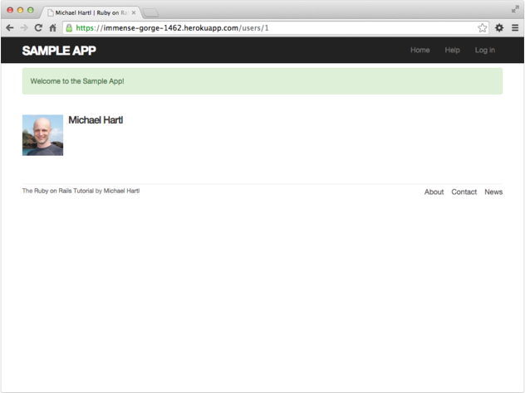Open Home in the navigation bar
The height and width of the screenshot is (393, 525).
[x=420, y=51]
